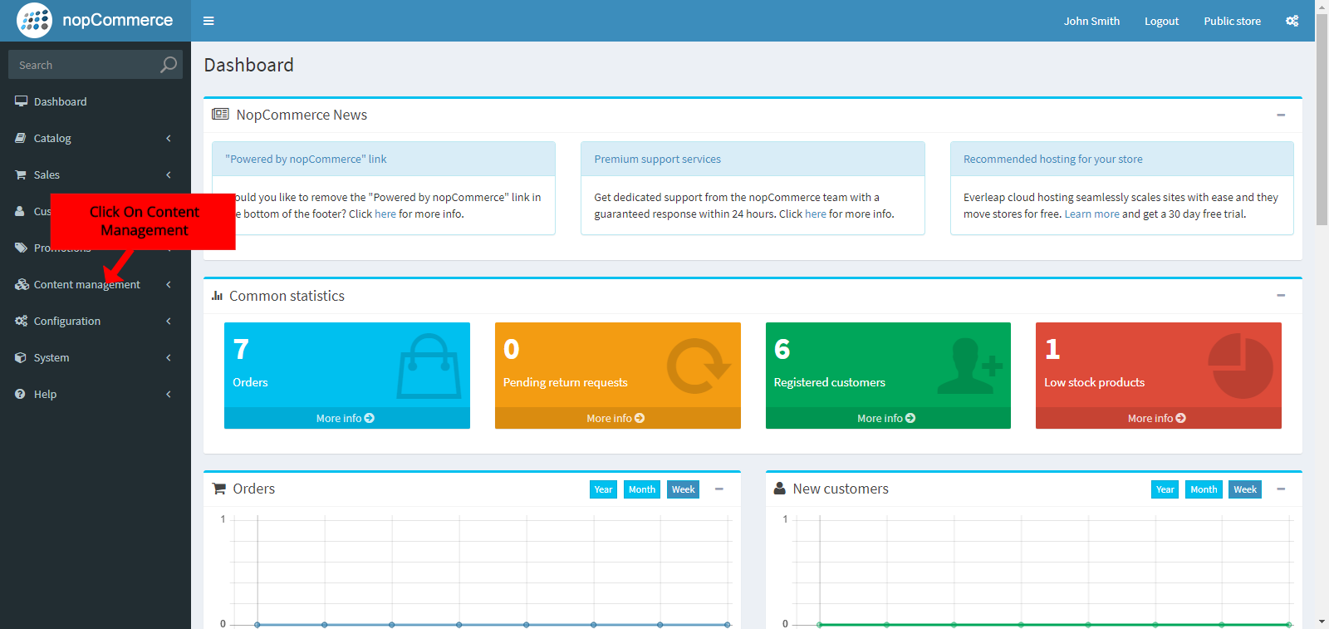
Task: Click More info on Registered customers tile
Action: [x=886, y=418]
